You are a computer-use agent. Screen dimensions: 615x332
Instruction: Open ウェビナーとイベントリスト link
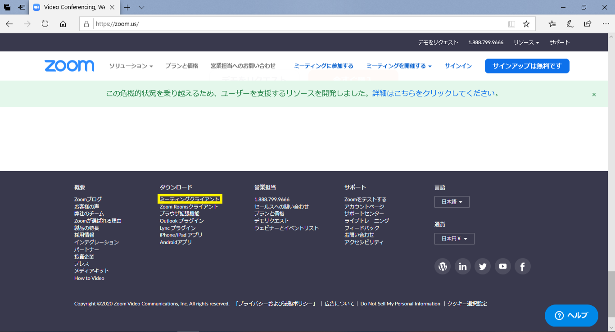tap(287, 228)
